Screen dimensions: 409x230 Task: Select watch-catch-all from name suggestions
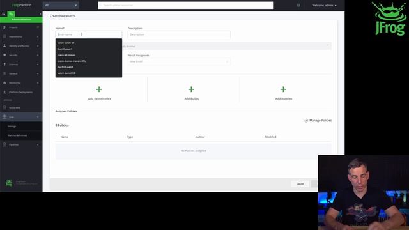coord(89,43)
